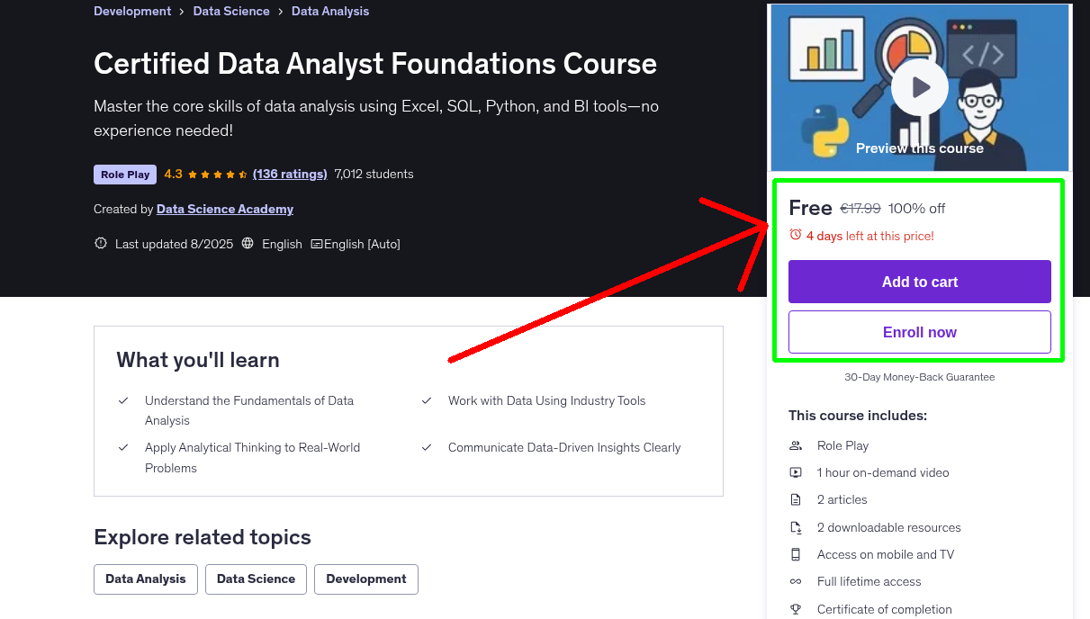Click the play button to preview the course
The height and width of the screenshot is (619, 1090).
click(x=919, y=86)
